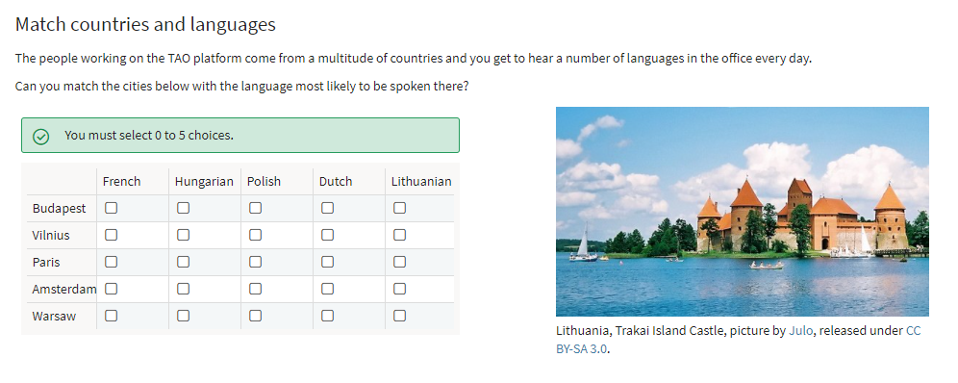Viewport: 958px width, 383px height.
Task: Select Dutch checkbox for Amsterdam
Action: click(327, 289)
